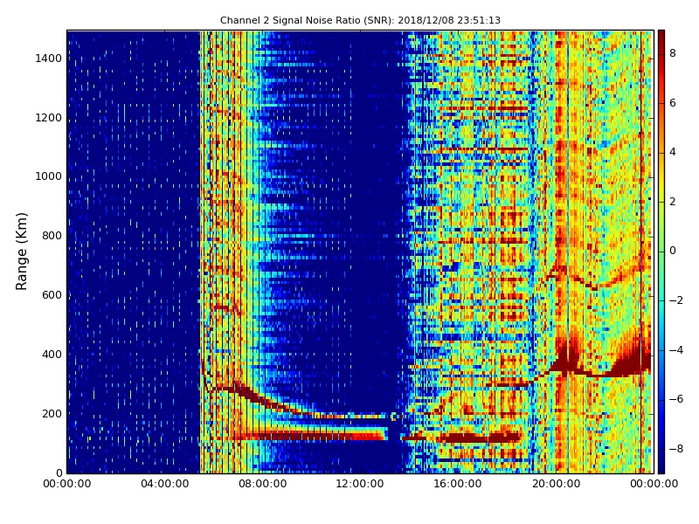The image size is (699, 524).
Task: Click the 'Range (Km)' y-axis label
Action: tap(21, 252)
